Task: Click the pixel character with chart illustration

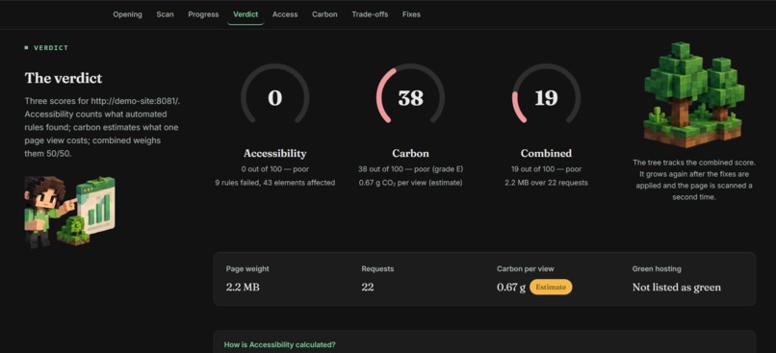Action: pyautogui.click(x=69, y=212)
